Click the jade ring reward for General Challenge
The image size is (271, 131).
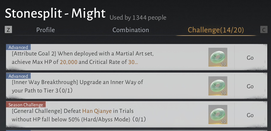coord(218,115)
